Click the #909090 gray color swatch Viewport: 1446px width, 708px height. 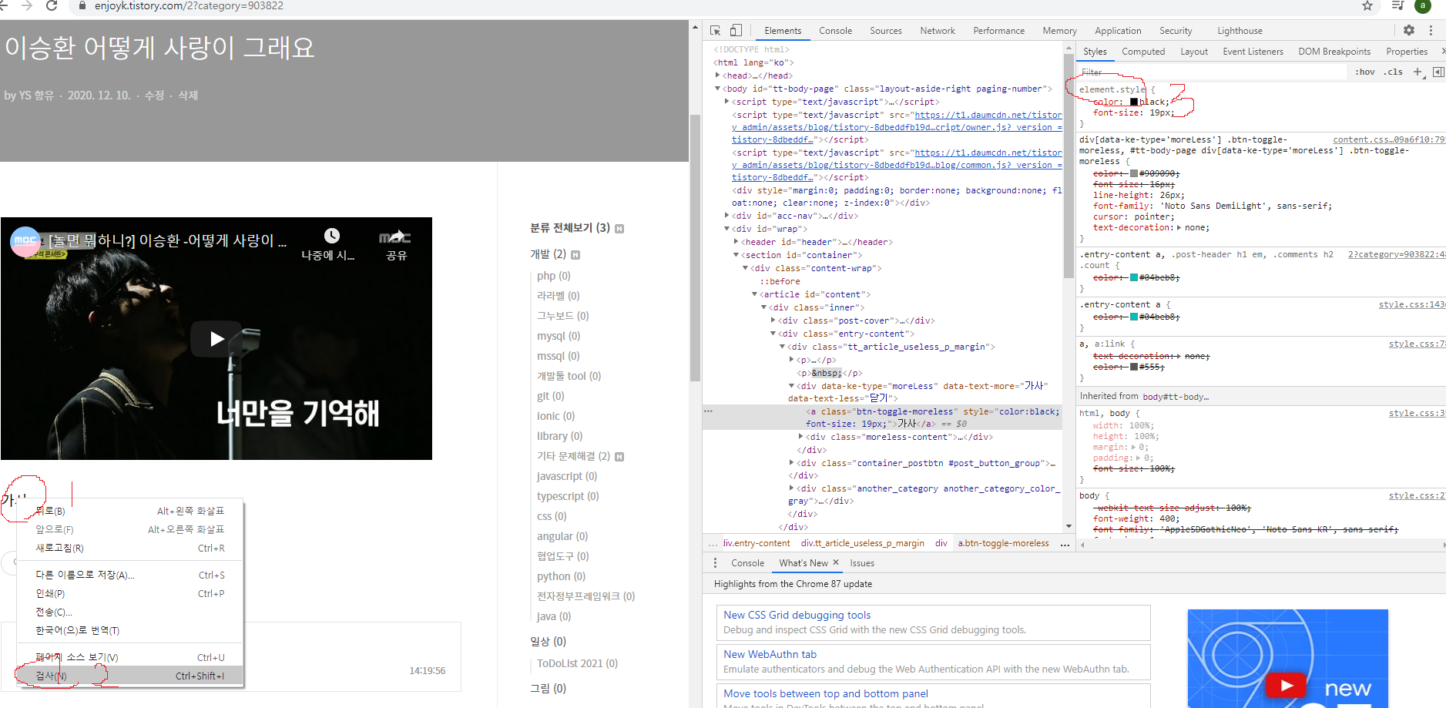pos(1134,173)
